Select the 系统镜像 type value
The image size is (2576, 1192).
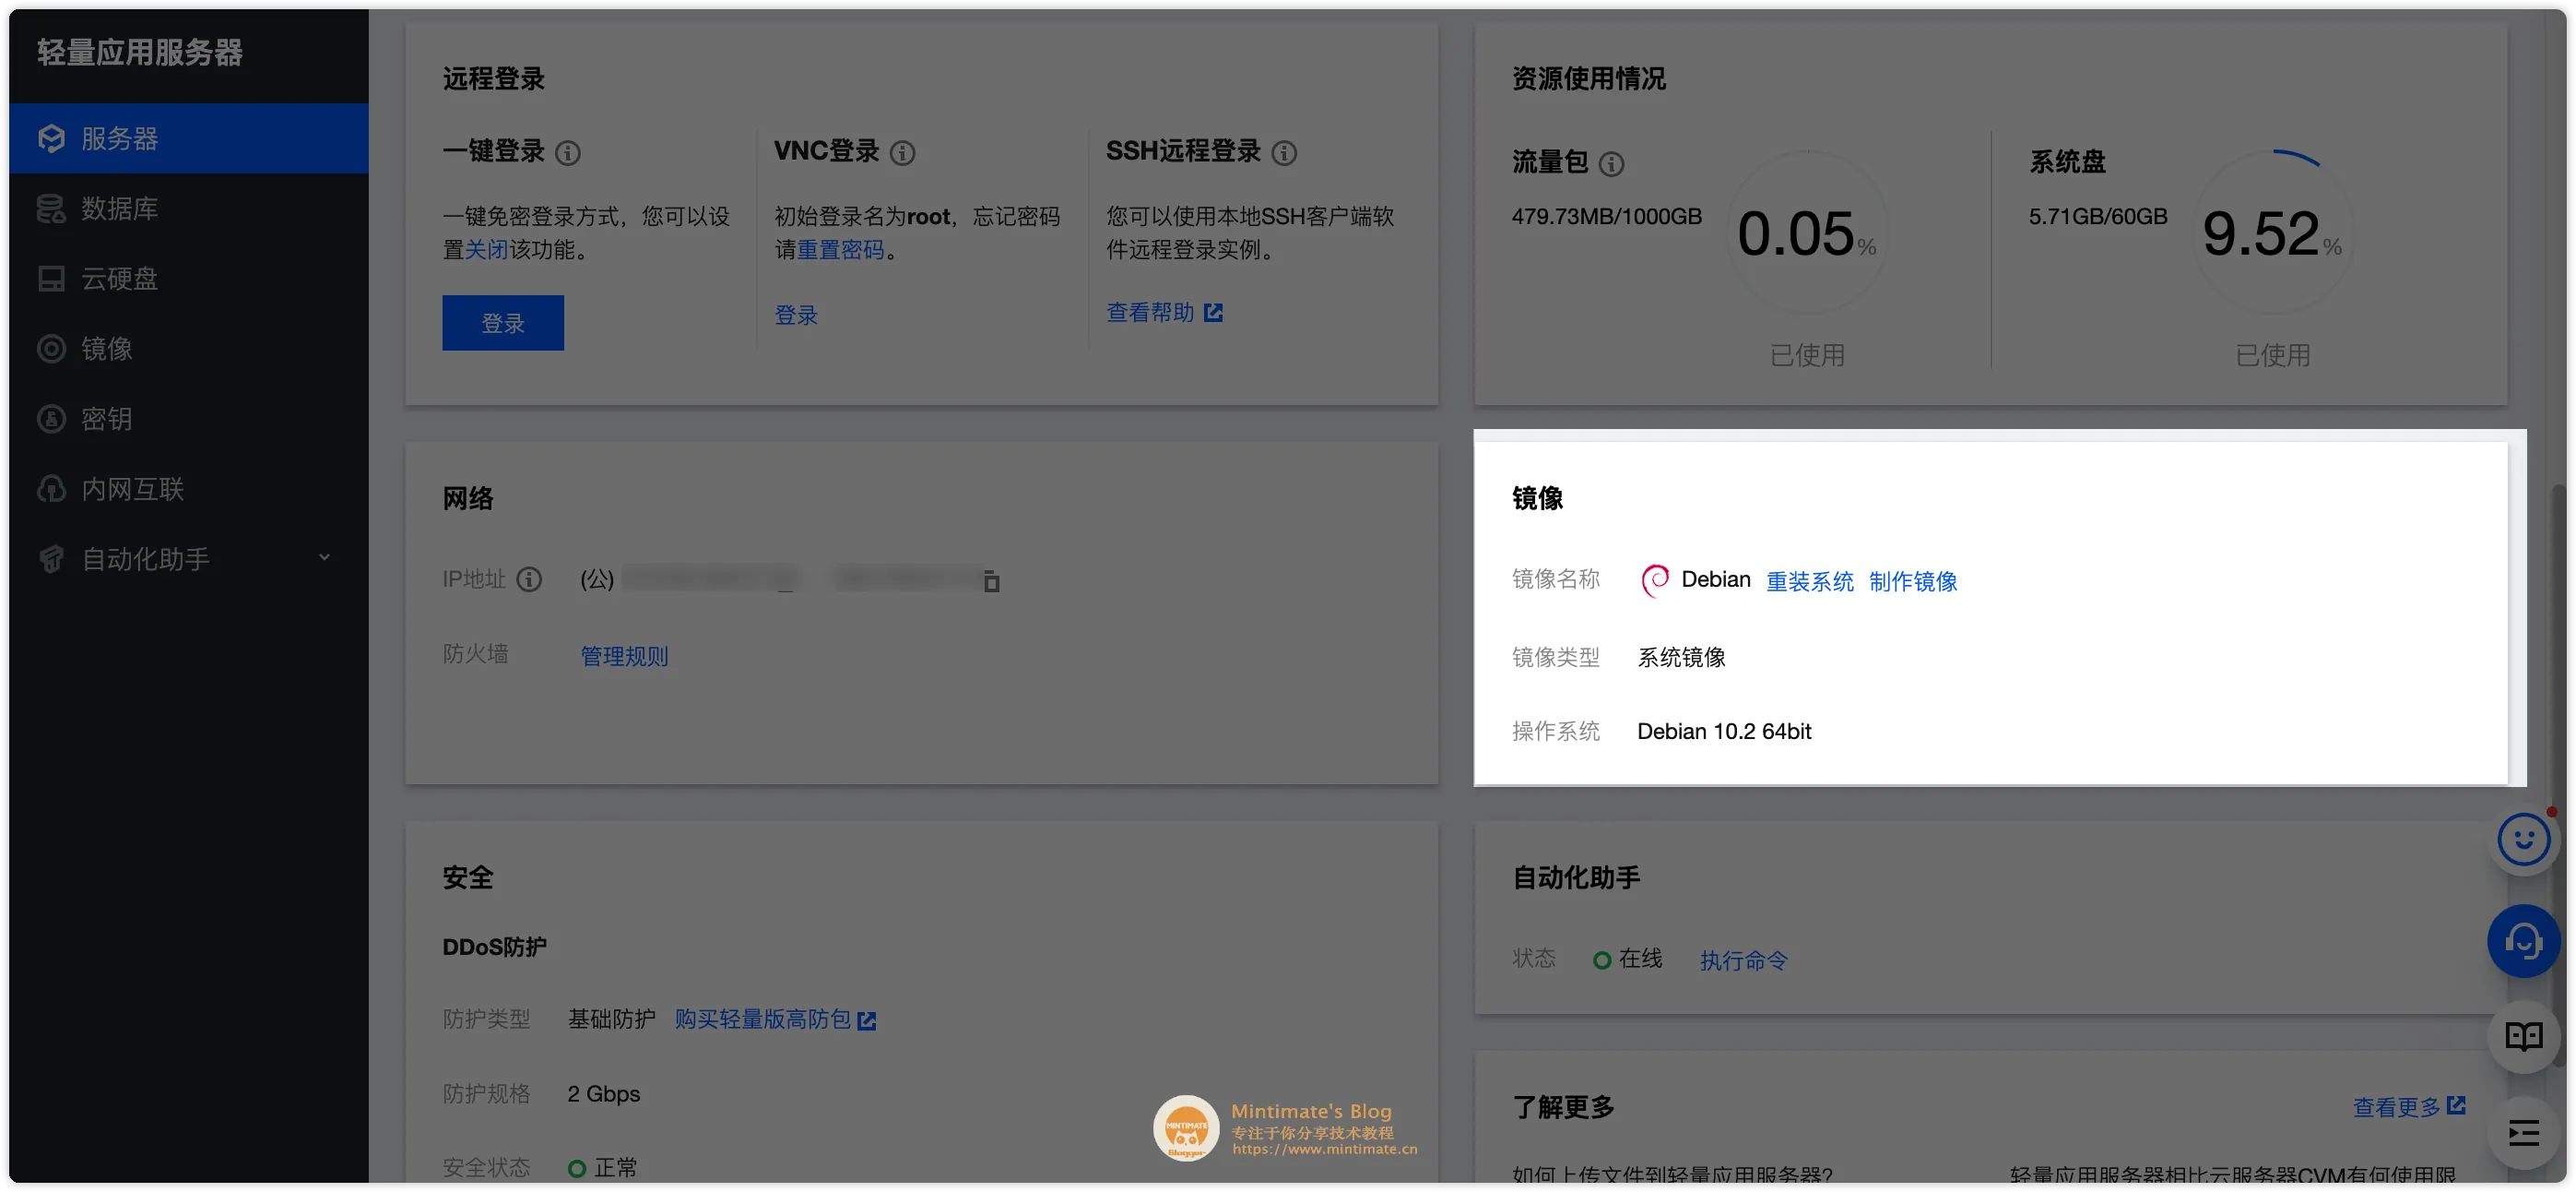click(1681, 657)
